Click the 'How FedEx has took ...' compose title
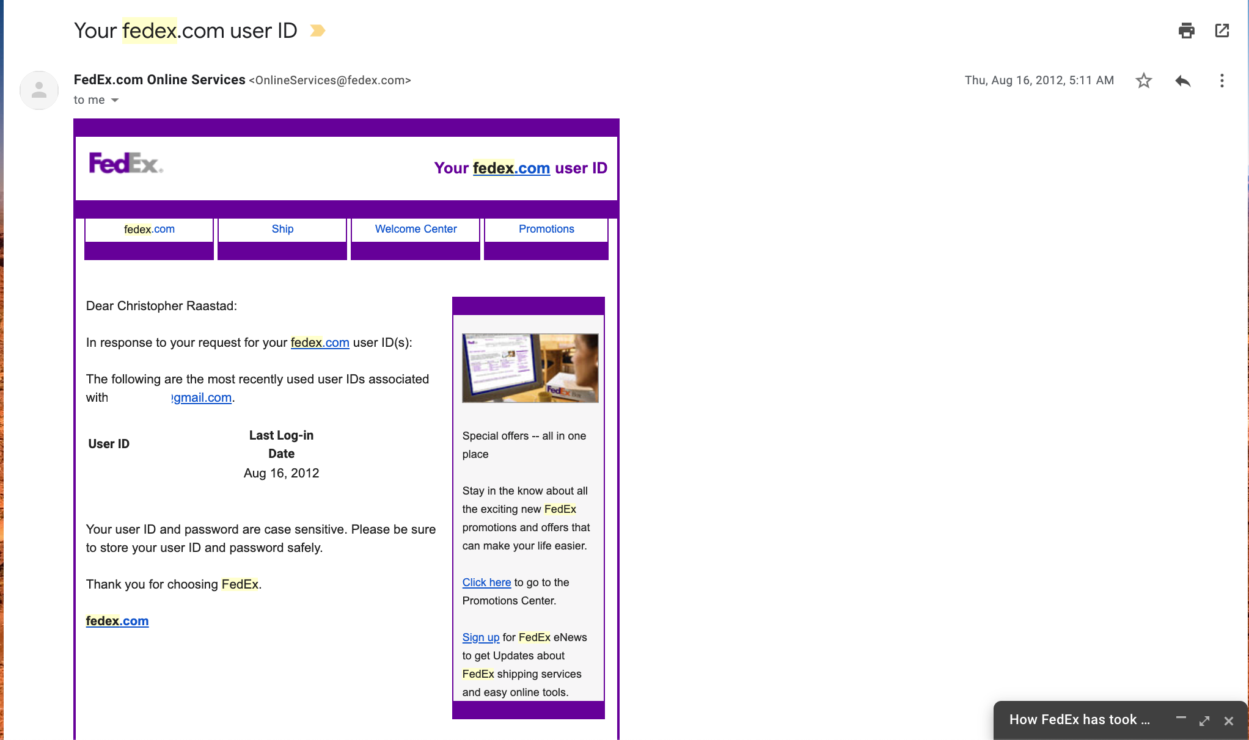This screenshot has width=1249, height=740. 1079,719
